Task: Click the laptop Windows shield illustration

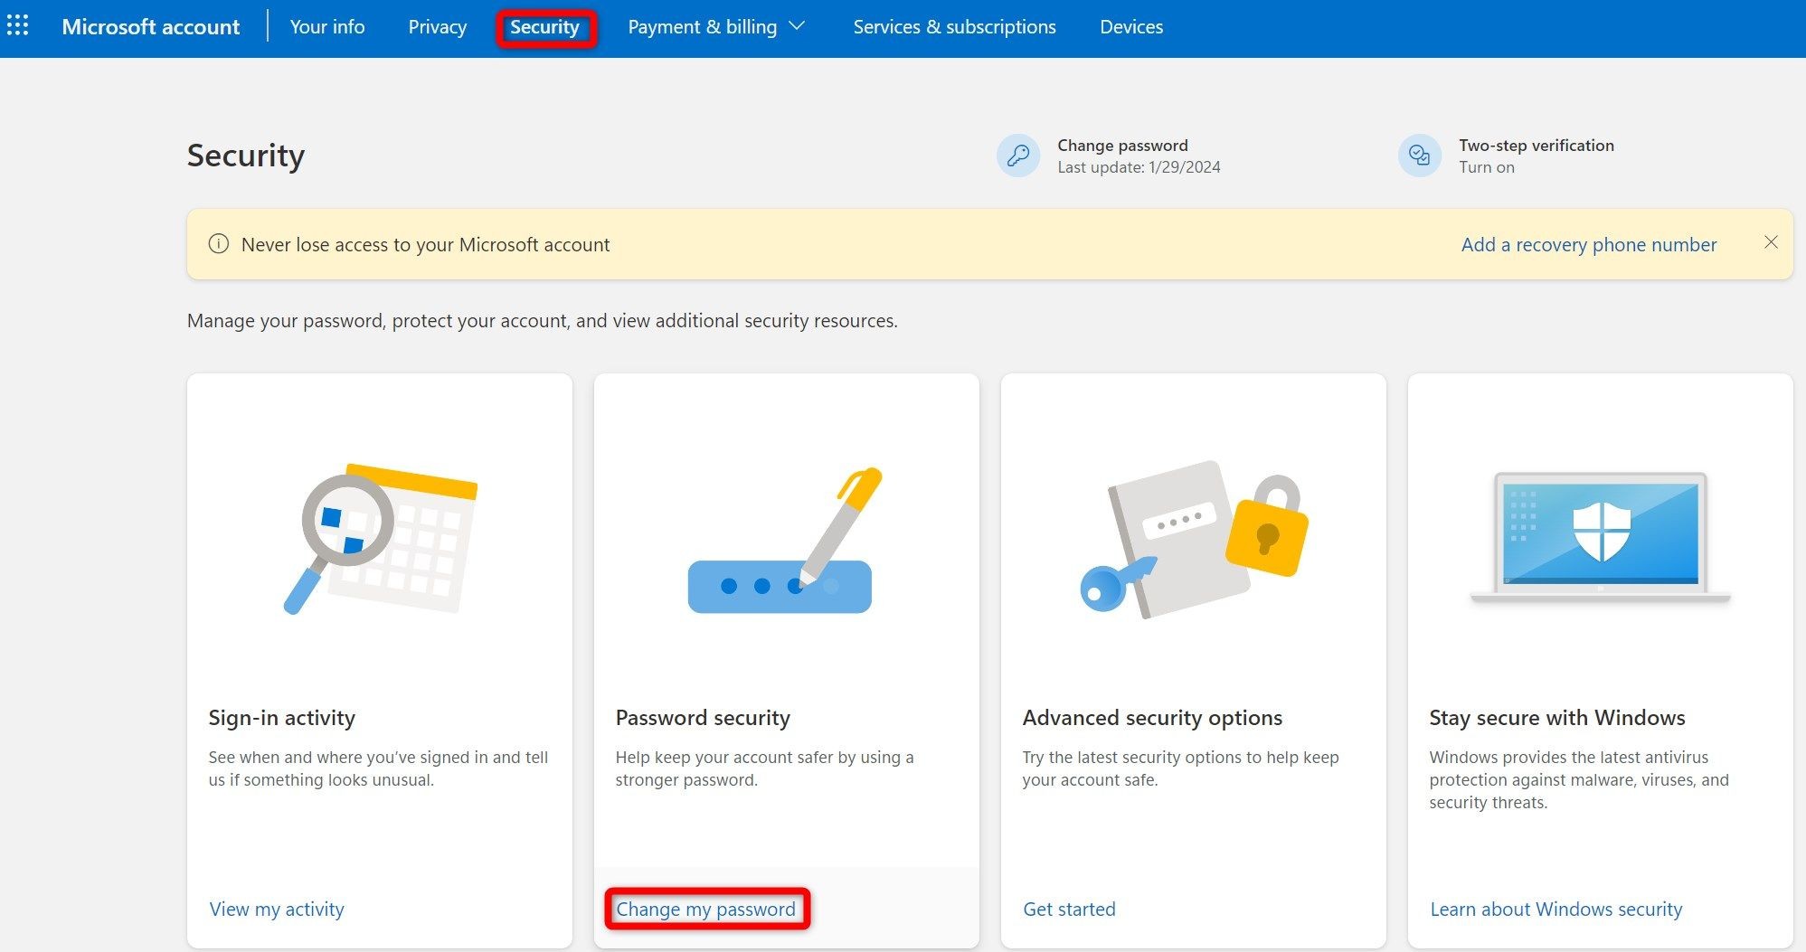Action: pos(1601,538)
